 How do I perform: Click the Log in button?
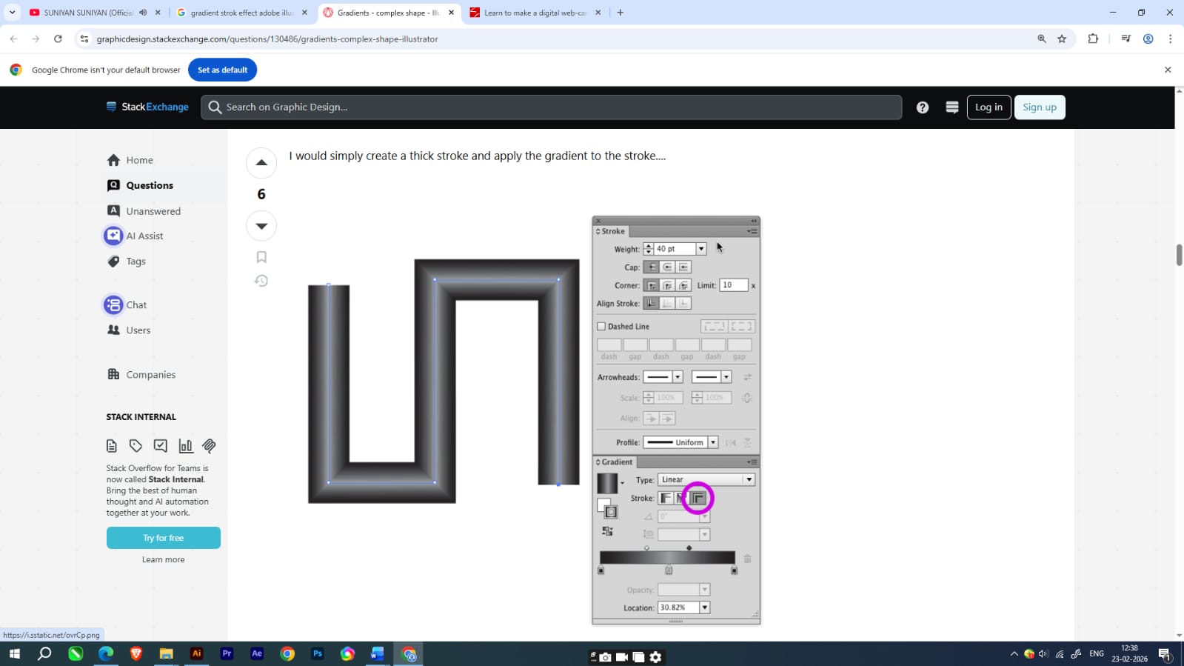(988, 107)
